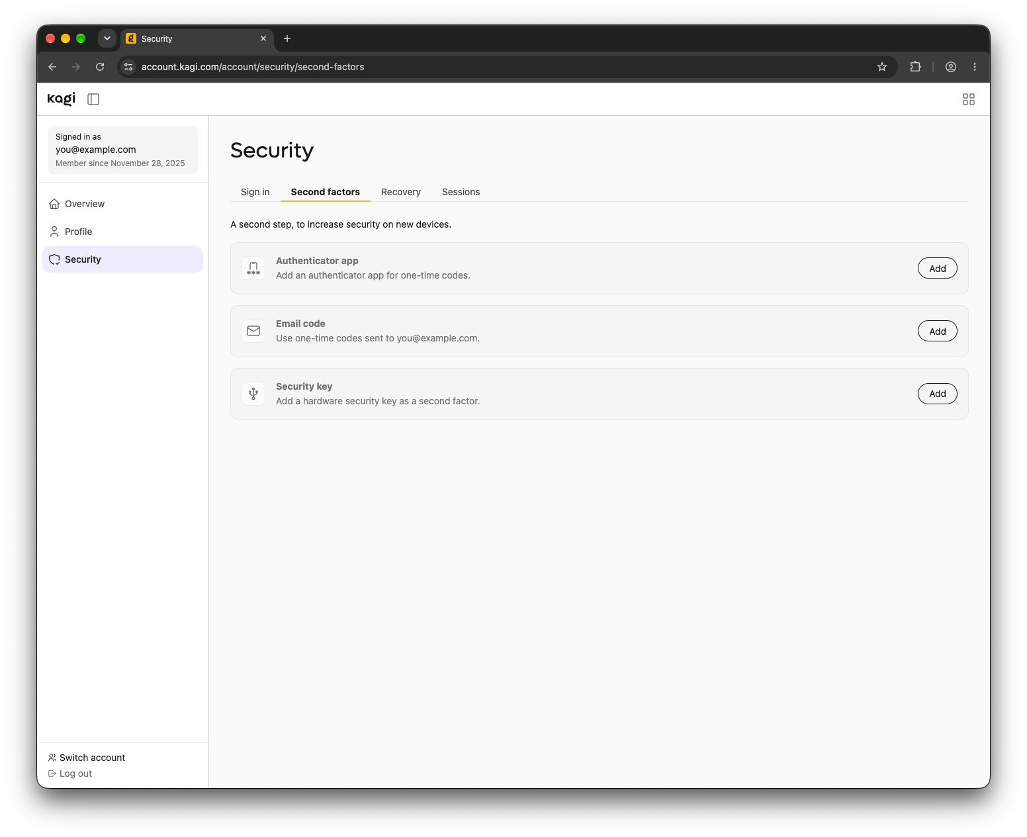
Task: Open the Recovery tab
Action: click(401, 192)
